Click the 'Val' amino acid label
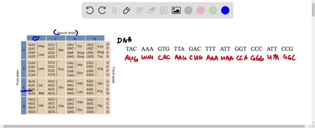 pos(41,105)
